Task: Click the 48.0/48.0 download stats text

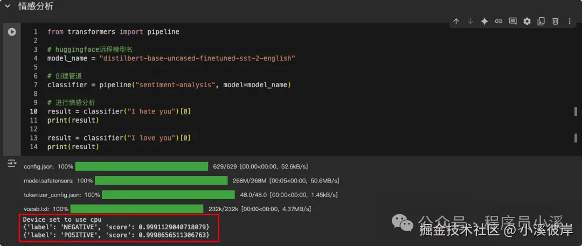Action: point(289,195)
